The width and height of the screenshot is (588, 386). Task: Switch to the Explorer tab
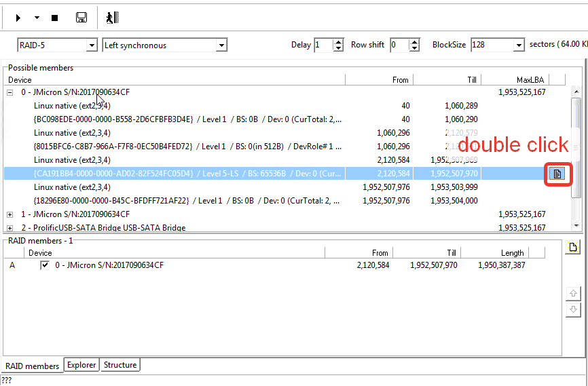point(81,365)
